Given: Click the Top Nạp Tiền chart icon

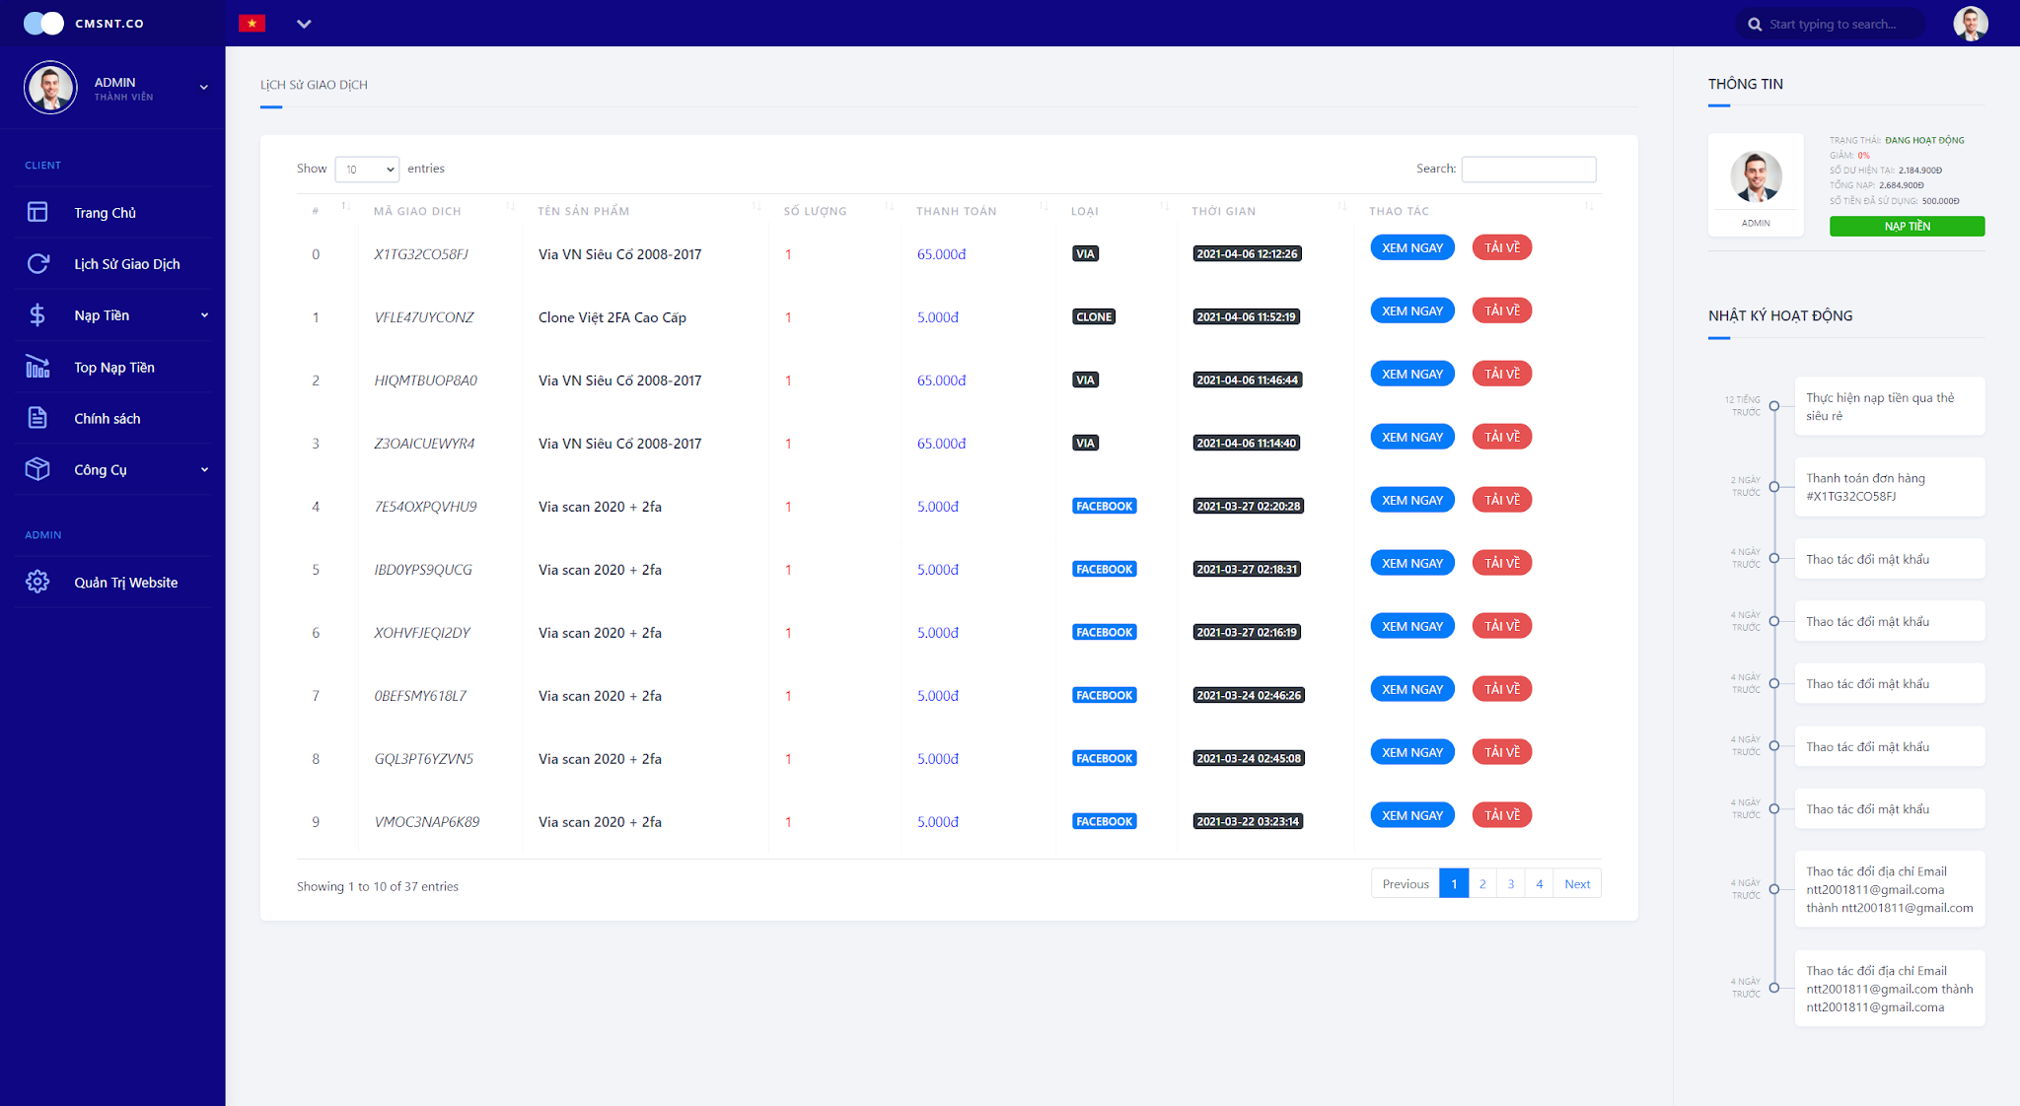Looking at the screenshot, I should pyautogui.click(x=37, y=367).
